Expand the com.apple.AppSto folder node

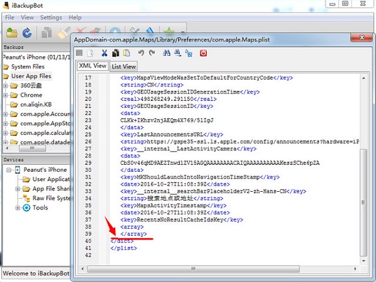6,123
